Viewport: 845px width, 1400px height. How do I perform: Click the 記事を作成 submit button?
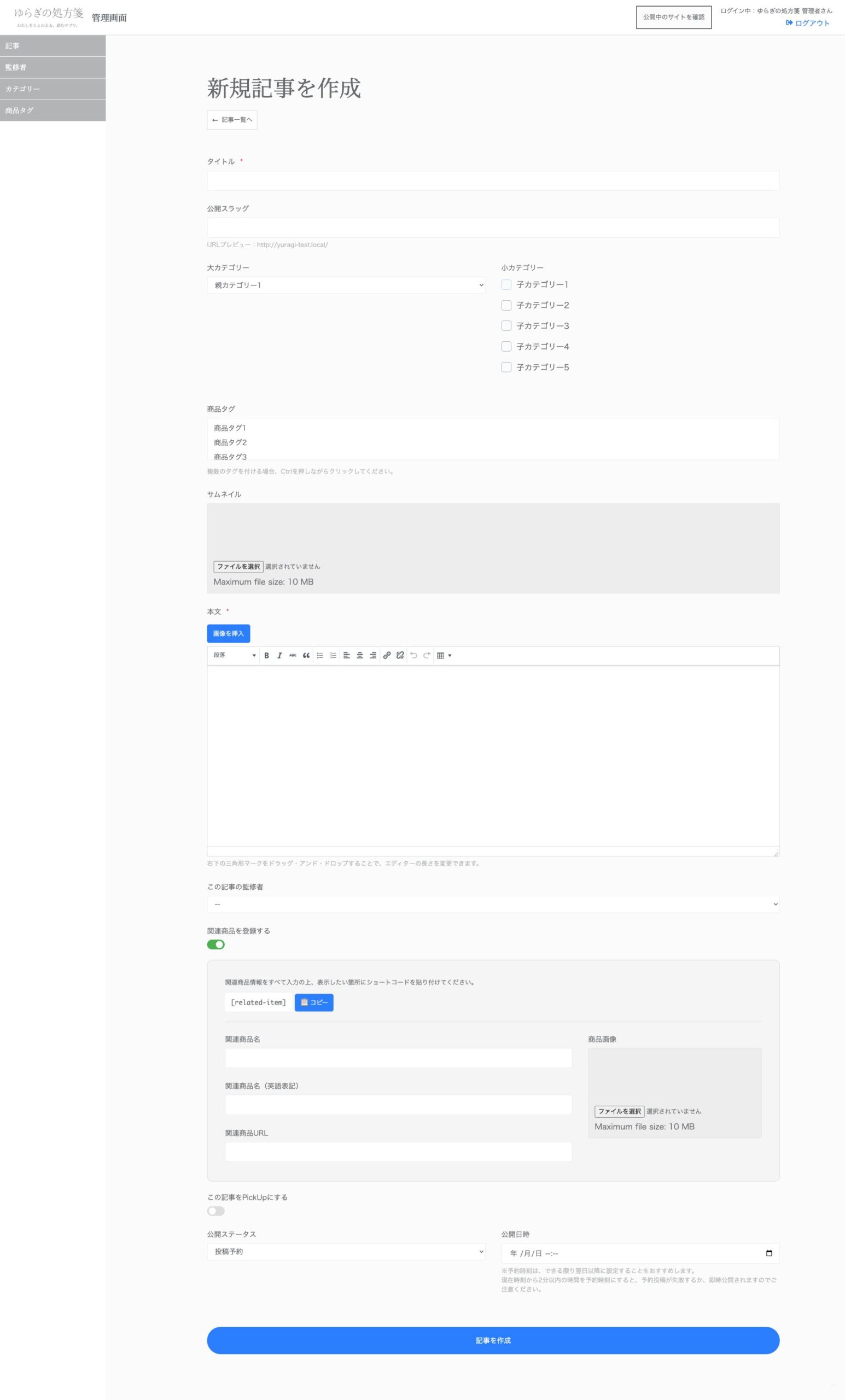pos(493,1340)
